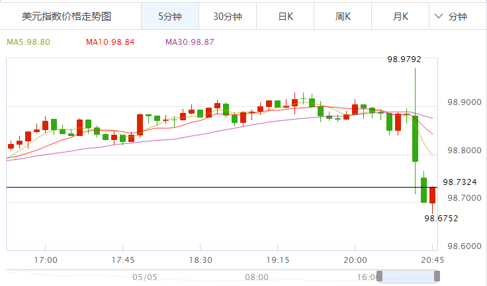Toggle the MA10 moving average legend
487x286 pixels.
pos(110,42)
